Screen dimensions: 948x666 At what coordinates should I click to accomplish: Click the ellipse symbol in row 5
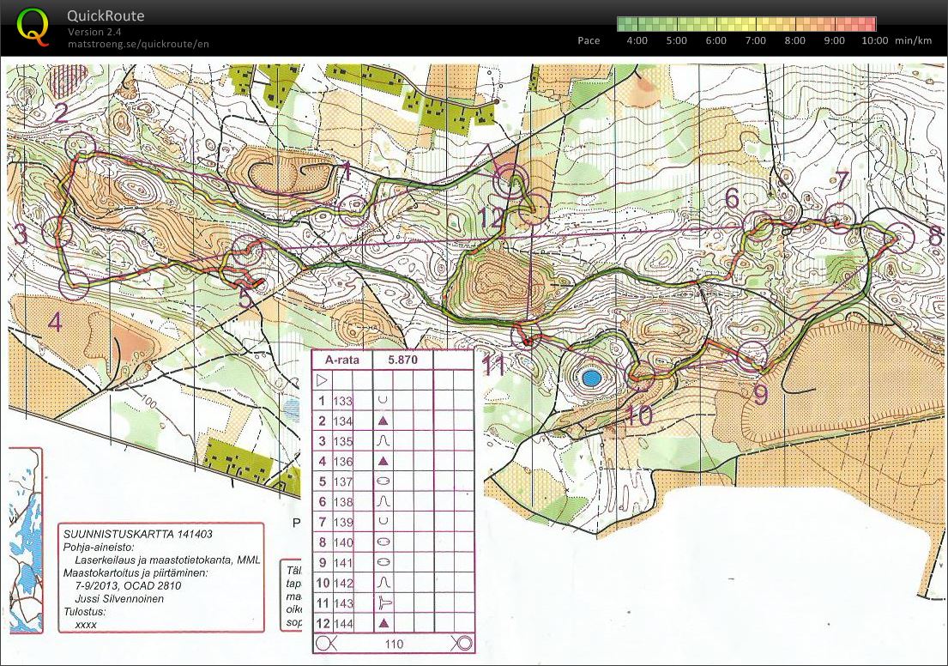[383, 481]
